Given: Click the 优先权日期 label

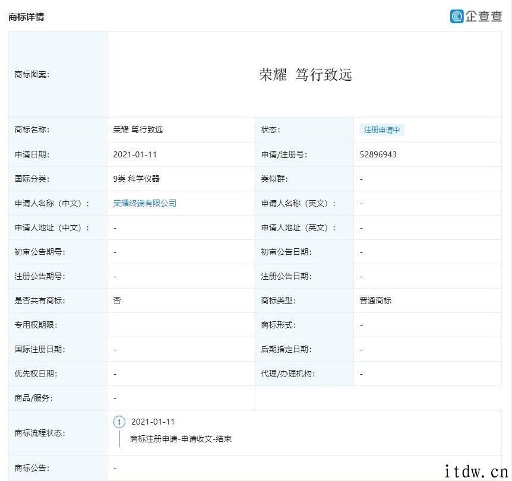Looking at the screenshot, I should [36, 374].
